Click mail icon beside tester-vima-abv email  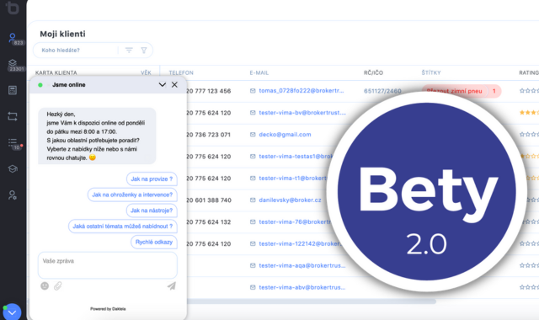click(253, 287)
